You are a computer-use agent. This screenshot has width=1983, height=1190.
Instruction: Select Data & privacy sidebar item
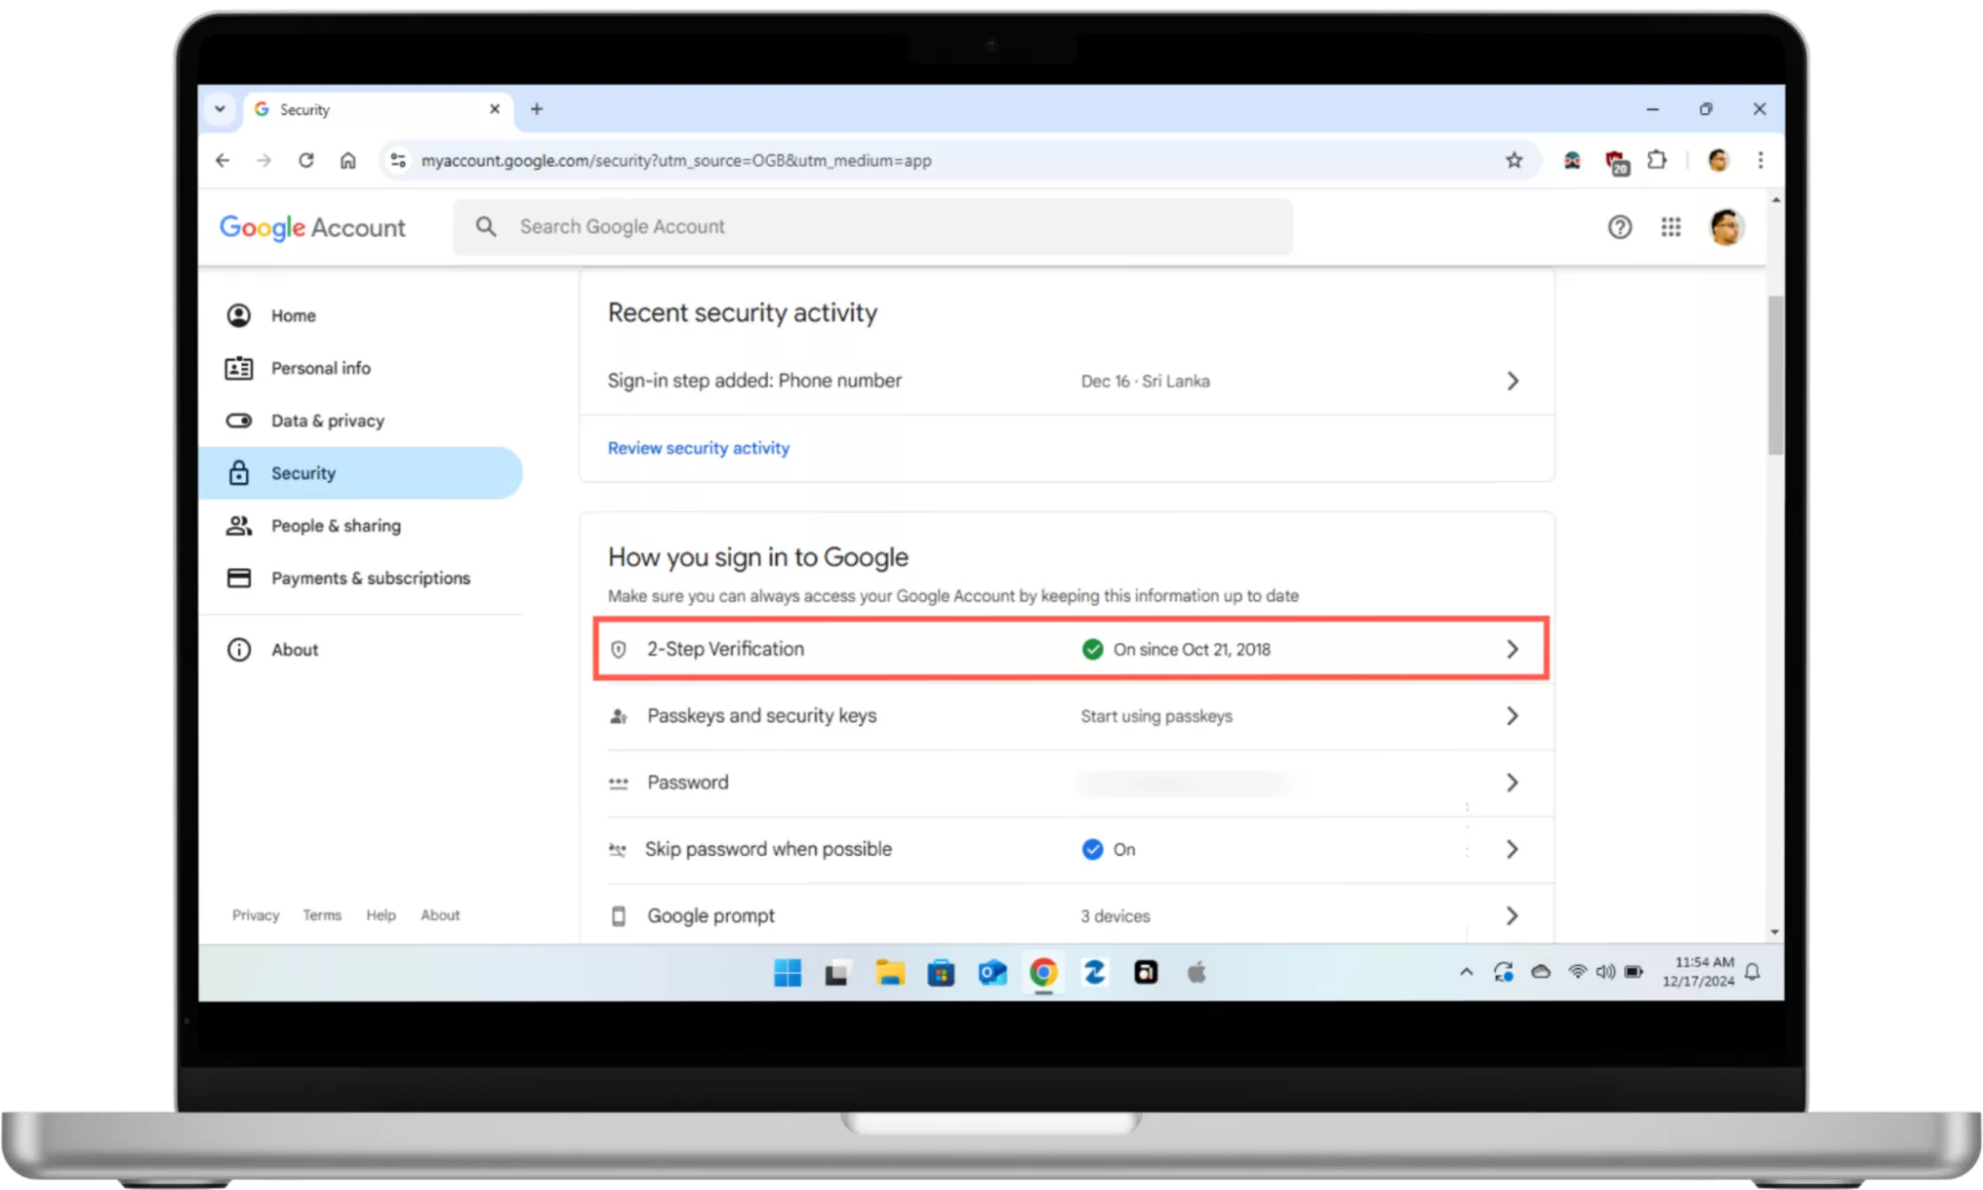[327, 420]
